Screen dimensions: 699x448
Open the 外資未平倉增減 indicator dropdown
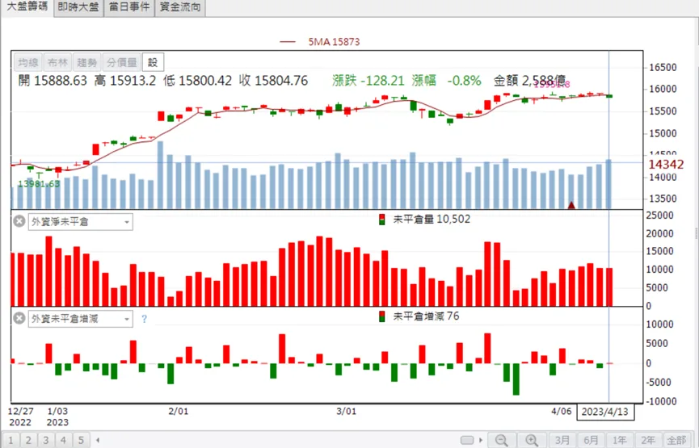81,319
